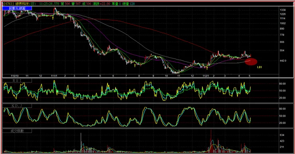Click the 漲跌 +22.00 change value
Viewport: 295px width, 154px height.
tap(101, 4)
